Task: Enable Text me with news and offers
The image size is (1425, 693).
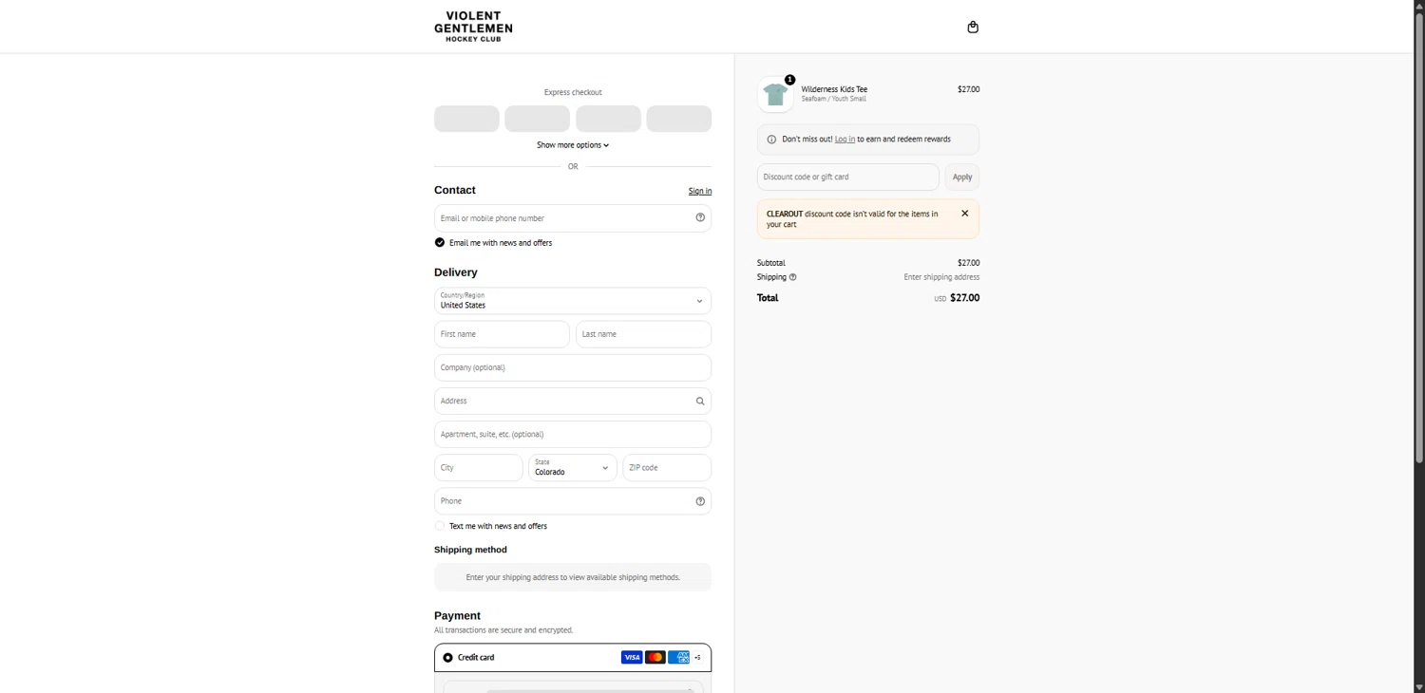Action: tap(439, 526)
